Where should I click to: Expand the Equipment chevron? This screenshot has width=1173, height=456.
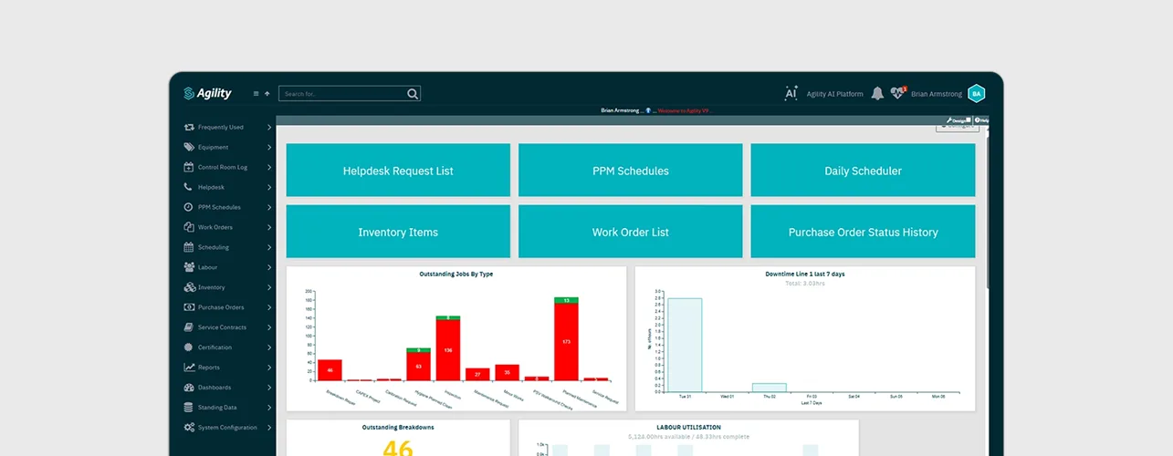(x=269, y=147)
